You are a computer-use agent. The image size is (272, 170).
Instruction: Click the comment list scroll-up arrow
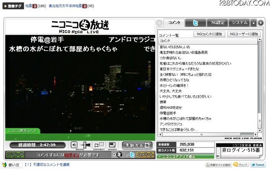pos(260,40)
